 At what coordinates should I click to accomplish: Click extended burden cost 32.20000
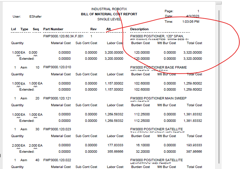click(x=143, y=152)
